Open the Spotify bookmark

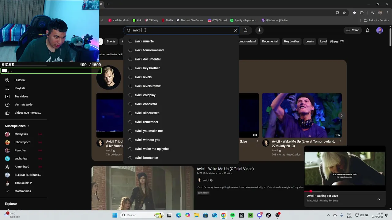244,20
